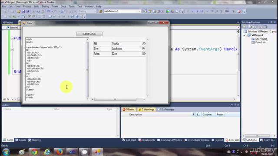Open the Debug menu
Viewport: 278px width, 156px height.
pyautogui.click(x=45, y=6)
